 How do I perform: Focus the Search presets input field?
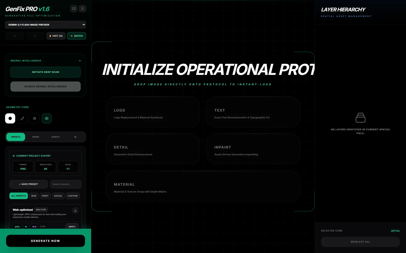(x=66, y=184)
